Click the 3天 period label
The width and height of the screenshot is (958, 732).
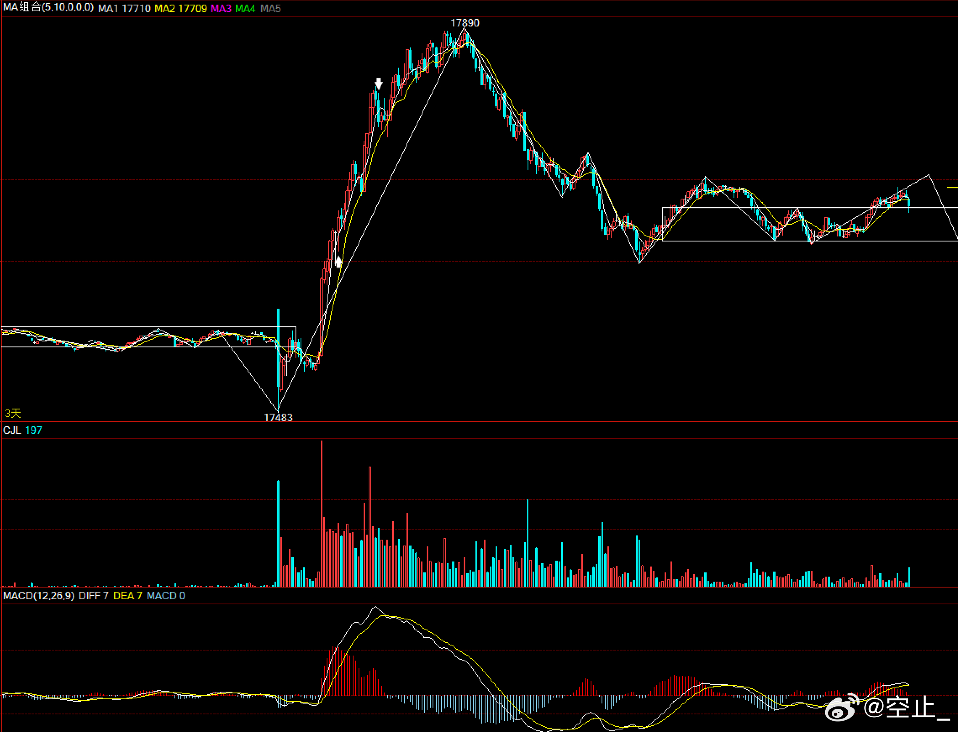pos(13,413)
